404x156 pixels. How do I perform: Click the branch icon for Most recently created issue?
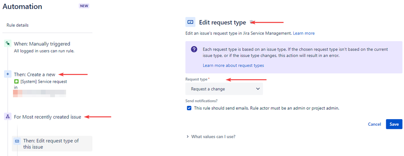(7, 117)
